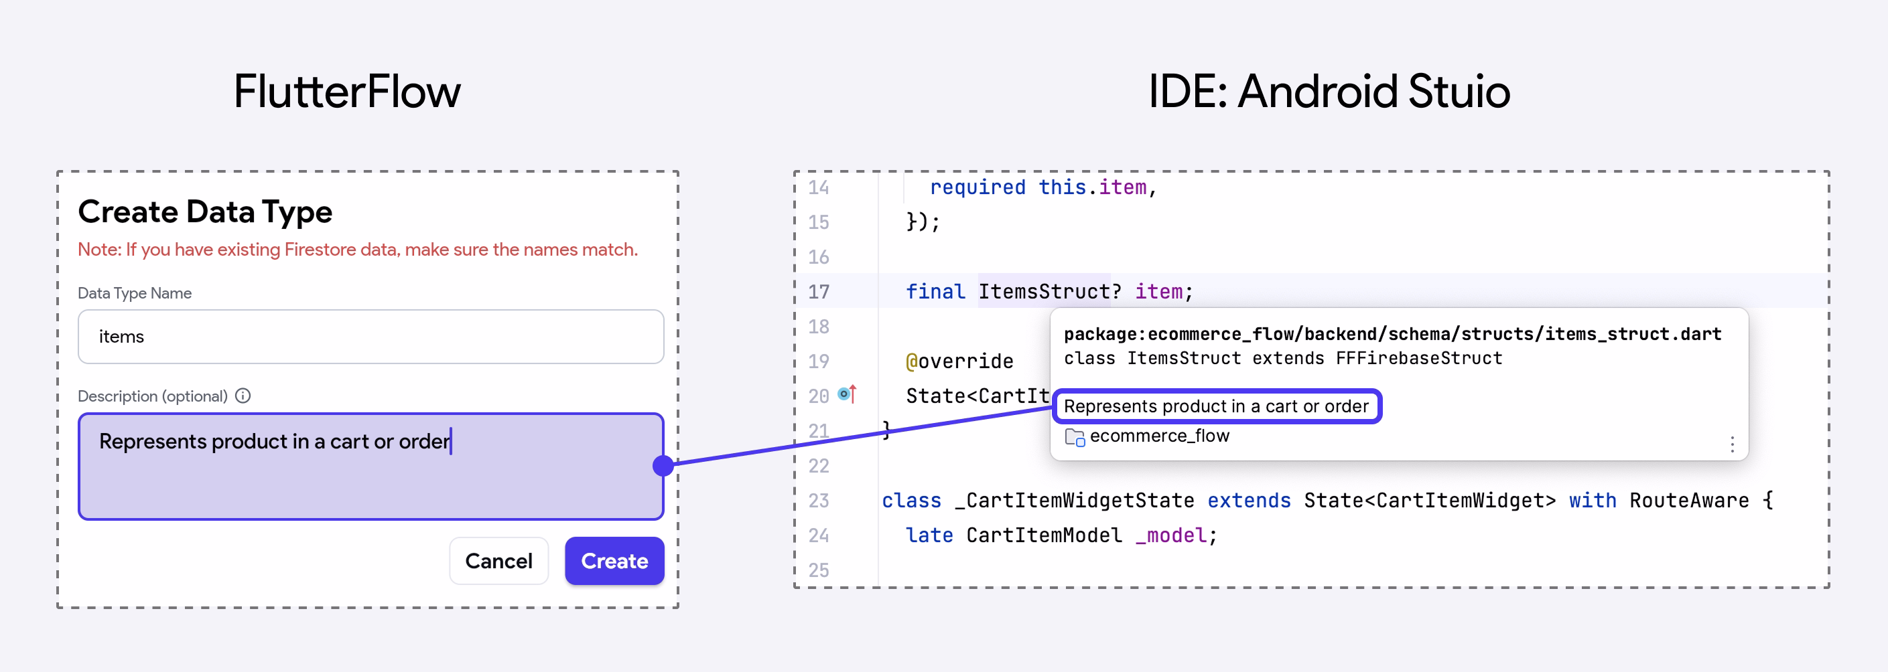Image resolution: width=1888 pixels, height=672 pixels.
Task: Click the Create Data Type heading
Action: (x=205, y=212)
